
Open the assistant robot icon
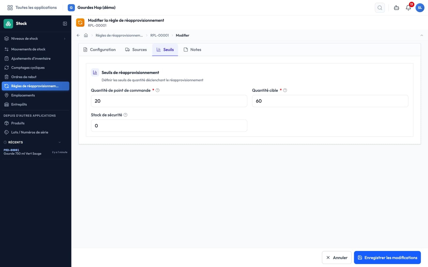(x=396, y=8)
